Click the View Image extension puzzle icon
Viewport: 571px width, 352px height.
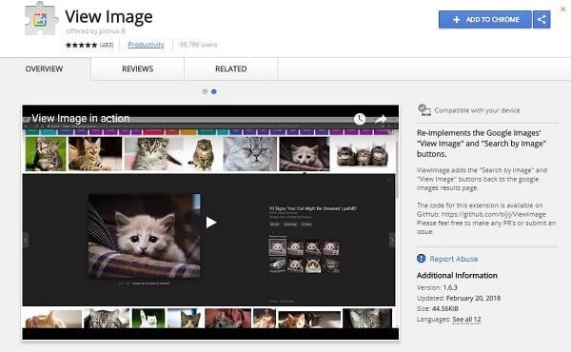41,19
